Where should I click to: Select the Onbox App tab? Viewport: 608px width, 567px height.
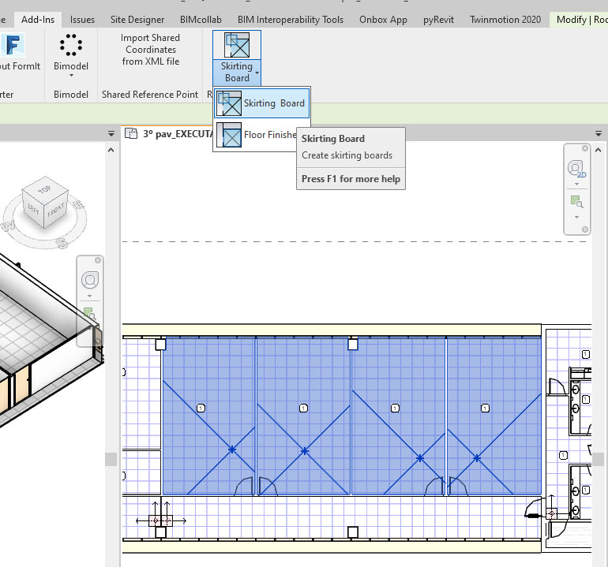(x=383, y=20)
